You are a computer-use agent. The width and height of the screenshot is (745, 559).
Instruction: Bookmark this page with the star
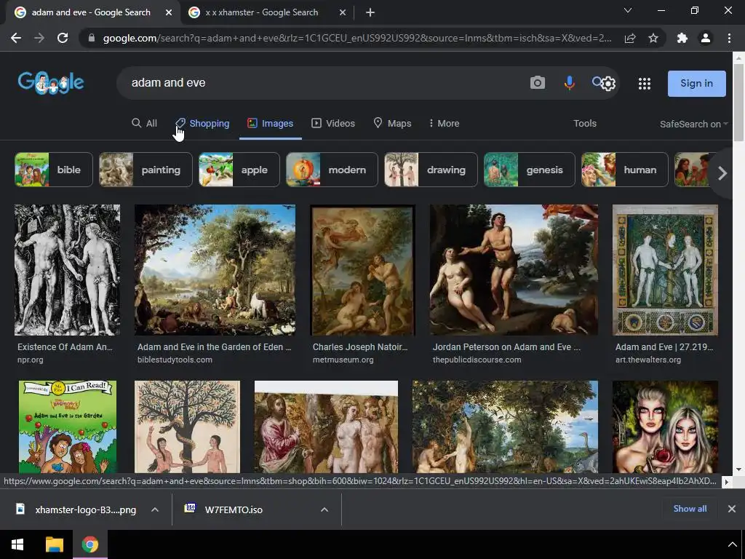(653, 38)
